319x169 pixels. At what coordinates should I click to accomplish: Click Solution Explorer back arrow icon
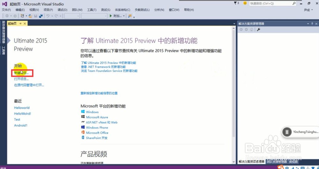(x=241, y=30)
